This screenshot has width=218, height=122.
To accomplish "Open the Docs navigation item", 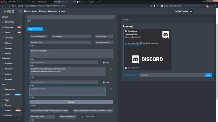I will click(27, 11).
